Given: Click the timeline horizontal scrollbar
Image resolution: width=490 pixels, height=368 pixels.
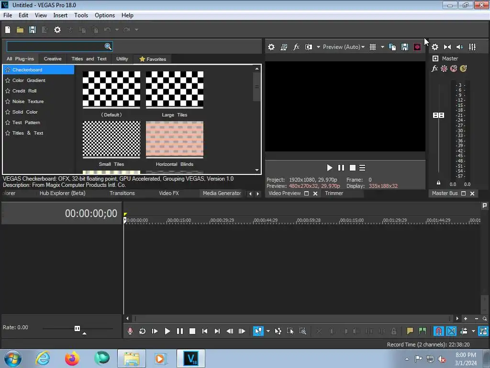Looking at the screenshot, I should [x=292, y=319].
